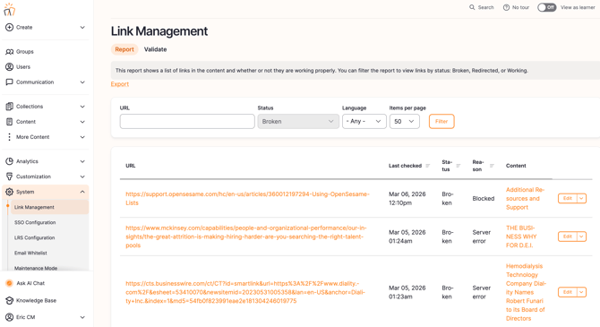This screenshot has width=600, height=327.
Task: Open Additional Resources and Support content link
Action: 525,198
